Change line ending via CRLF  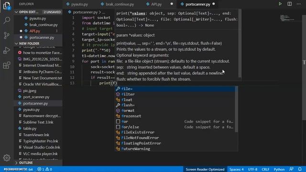coord(265,169)
